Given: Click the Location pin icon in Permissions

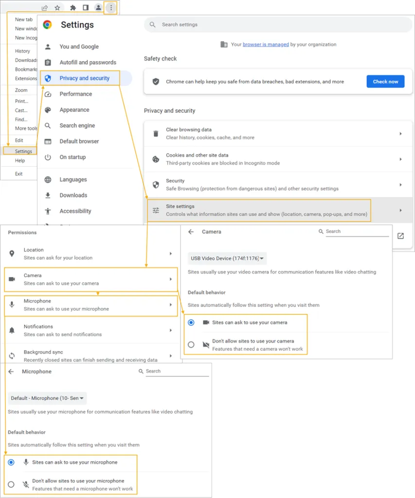Looking at the screenshot, I should pos(12,253).
